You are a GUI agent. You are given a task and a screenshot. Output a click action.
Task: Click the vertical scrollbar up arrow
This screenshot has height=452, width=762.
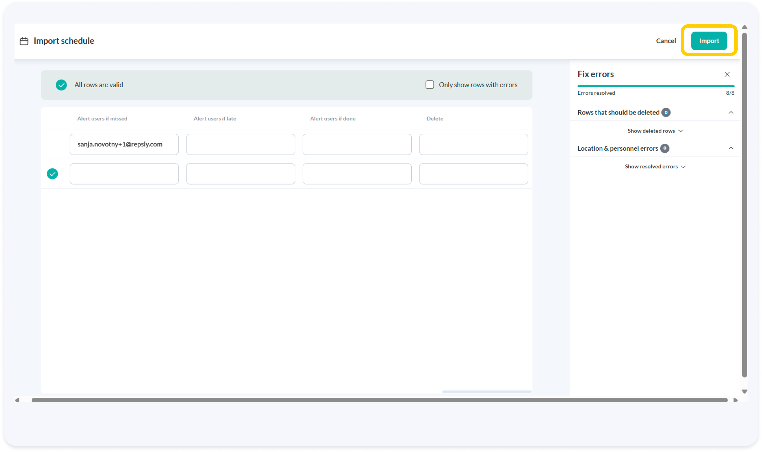(x=744, y=27)
